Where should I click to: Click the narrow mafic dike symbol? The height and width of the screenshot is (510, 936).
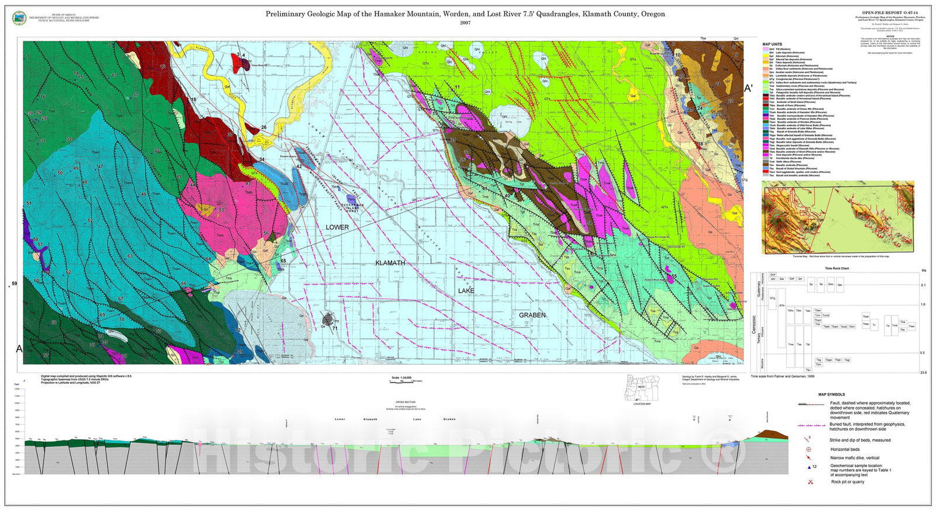[x=808, y=459]
